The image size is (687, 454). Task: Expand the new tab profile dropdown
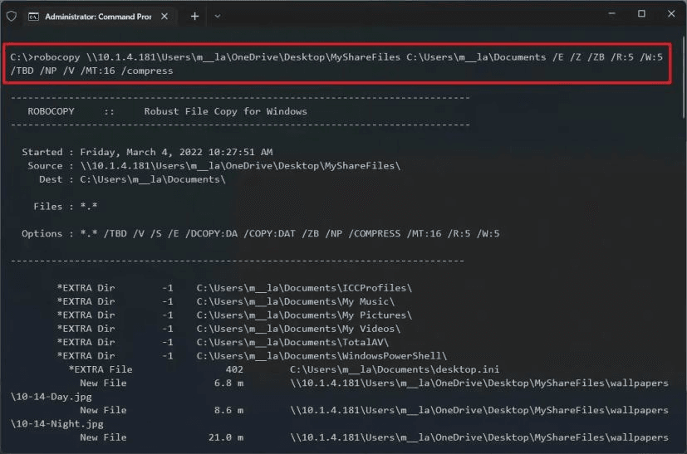[218, 16]
